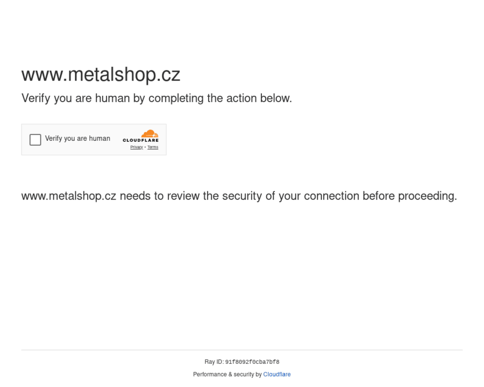This screenshot has width=484, height=387.
Task: Click the word 'connection' in the security message
Action: (332, 196)
